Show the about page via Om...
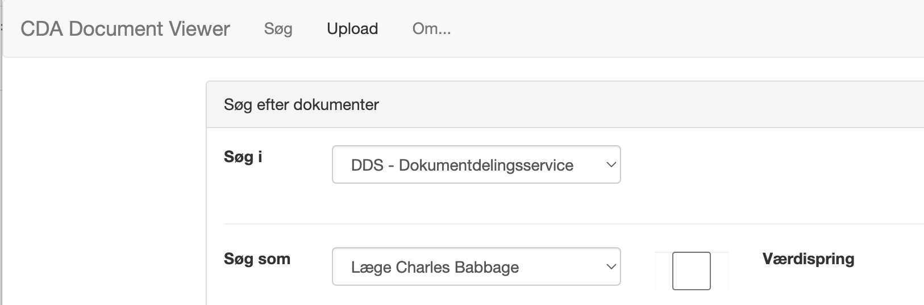The image size is (924, 305). pyautogui.click(x=431, y=29)
